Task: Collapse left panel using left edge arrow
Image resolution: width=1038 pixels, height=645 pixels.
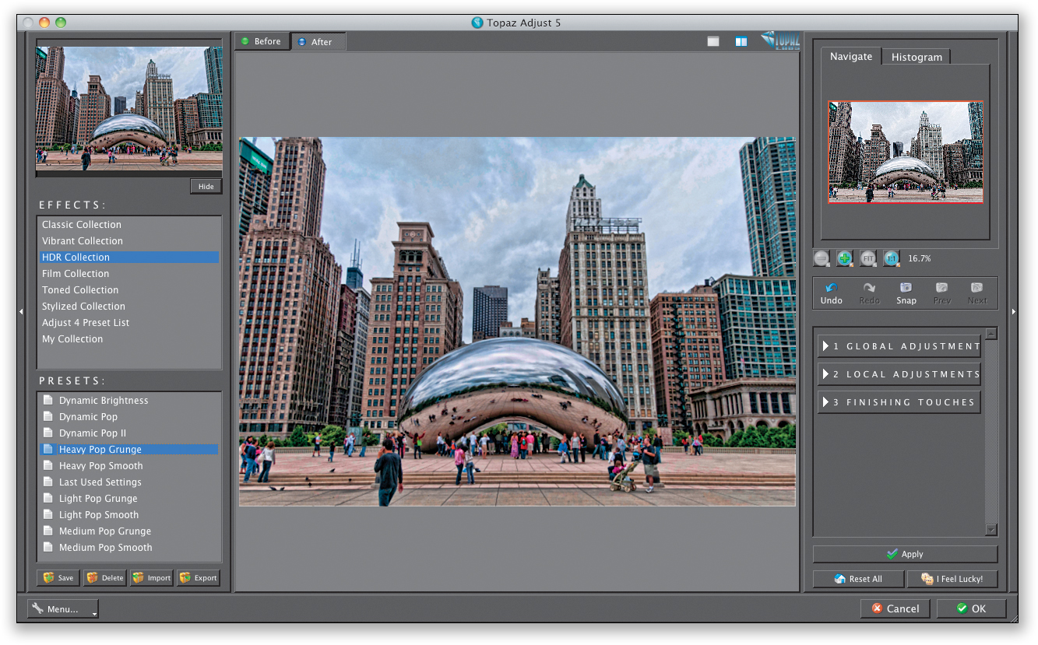Action: coord(21,311)
